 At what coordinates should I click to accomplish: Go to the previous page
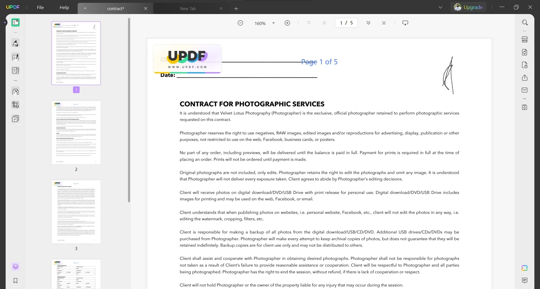click(324, 23)
